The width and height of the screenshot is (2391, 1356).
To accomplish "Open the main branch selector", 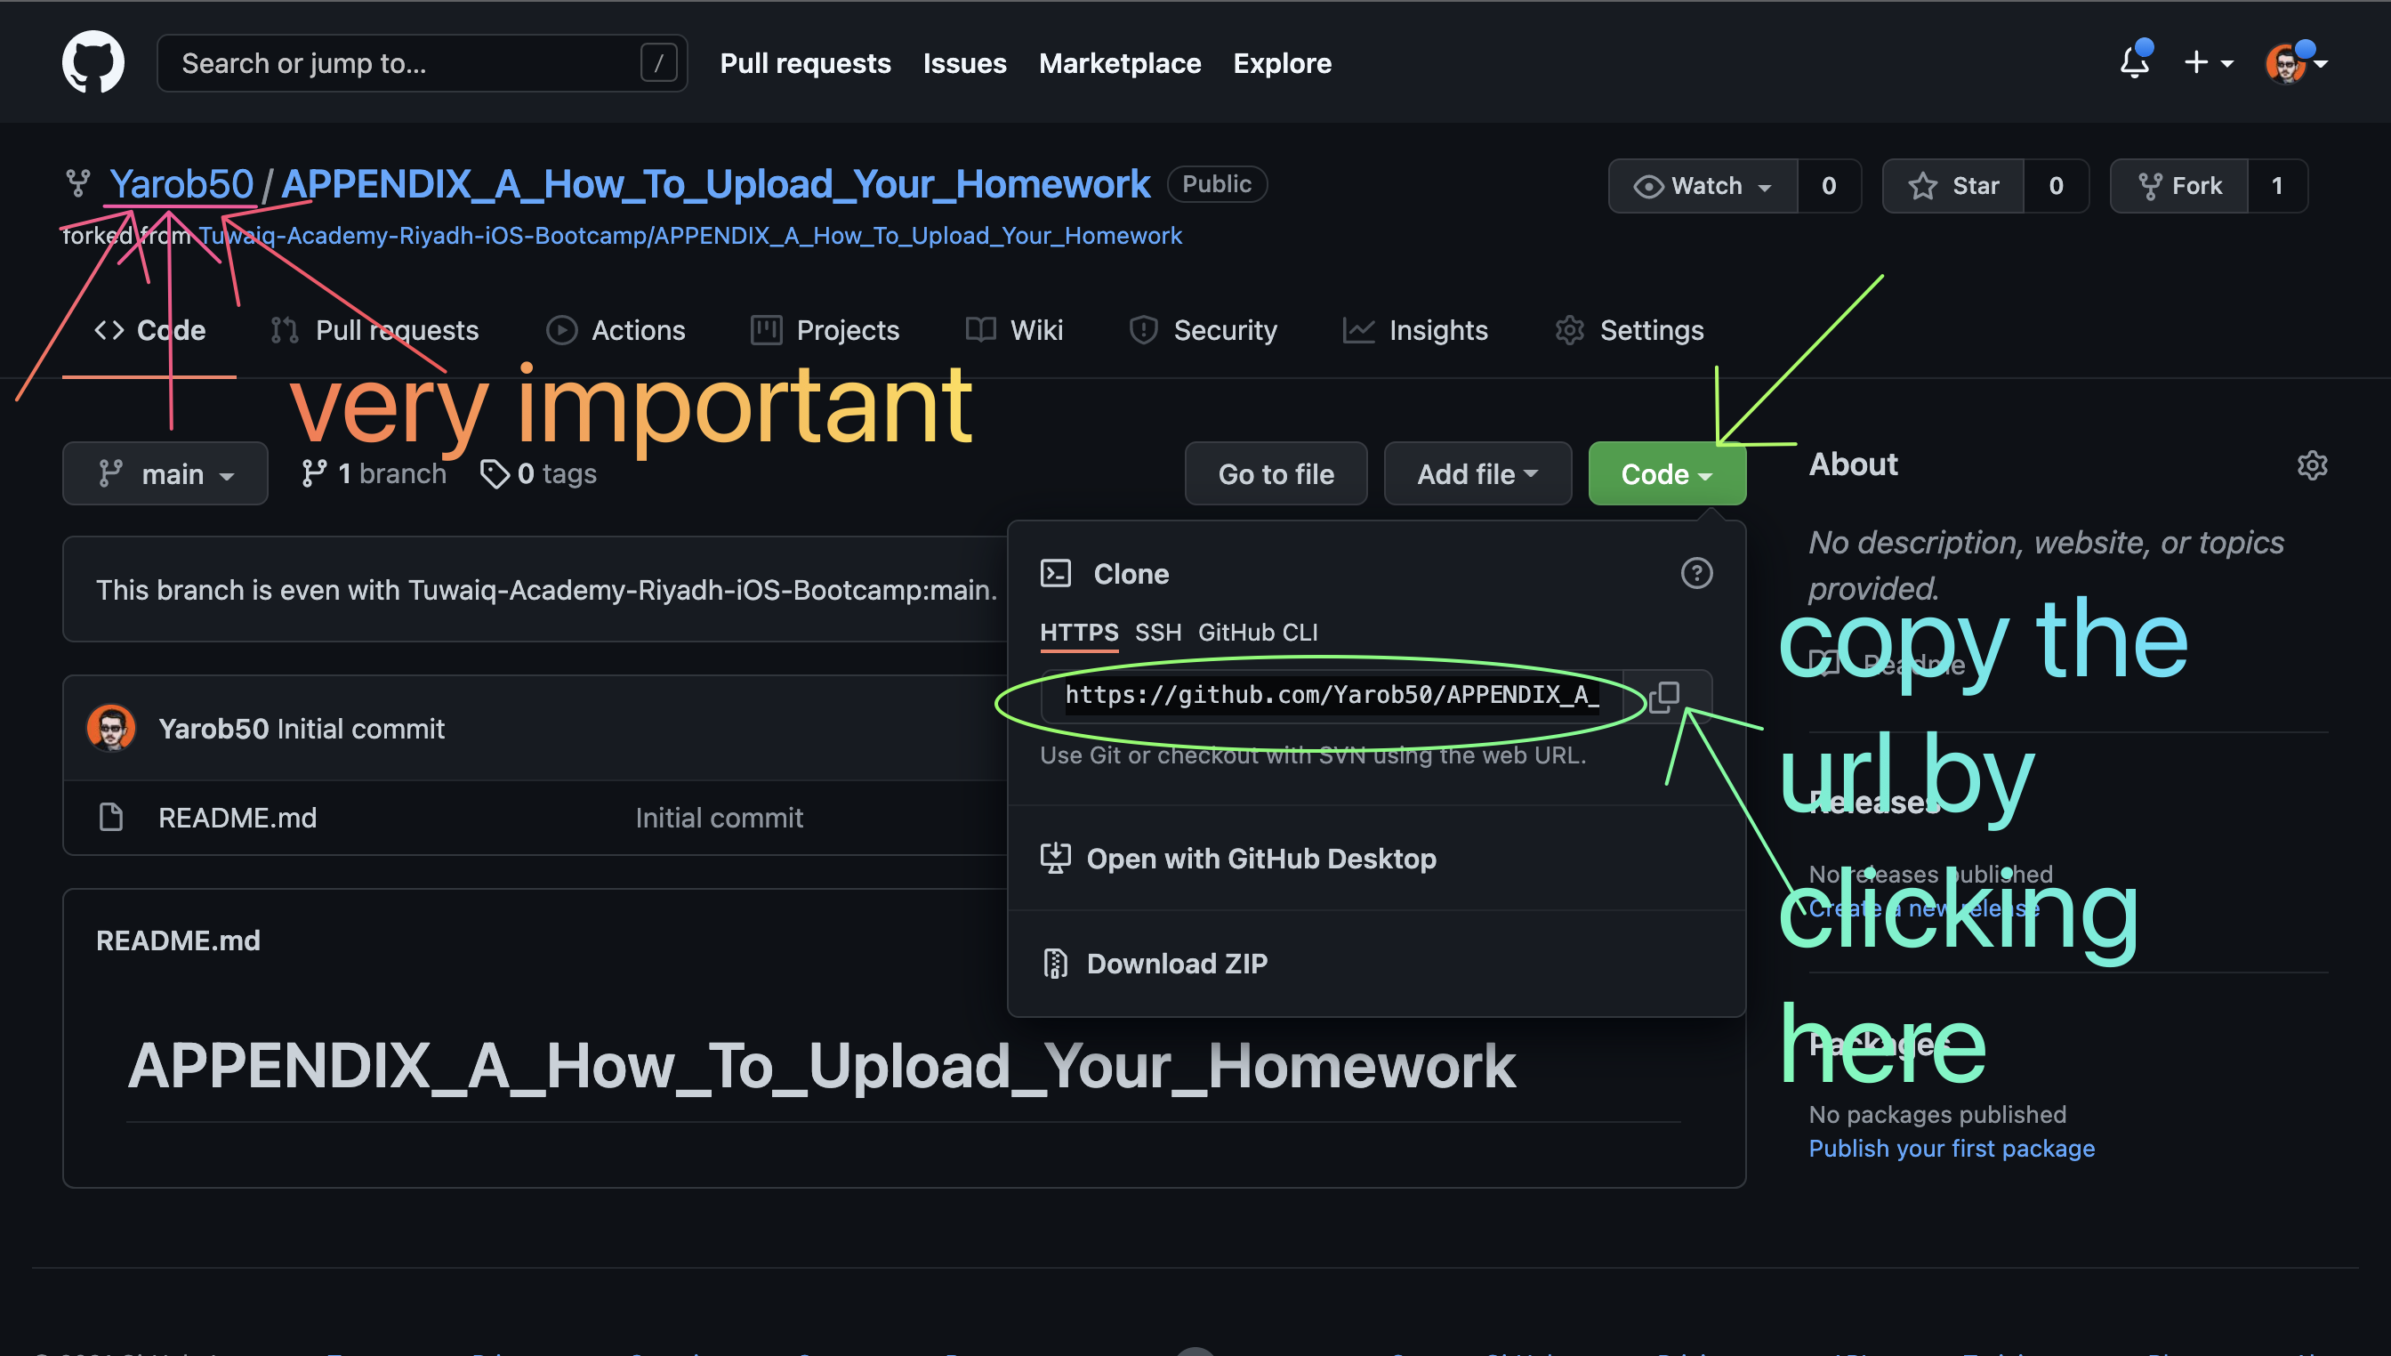I will click(165, 473).
